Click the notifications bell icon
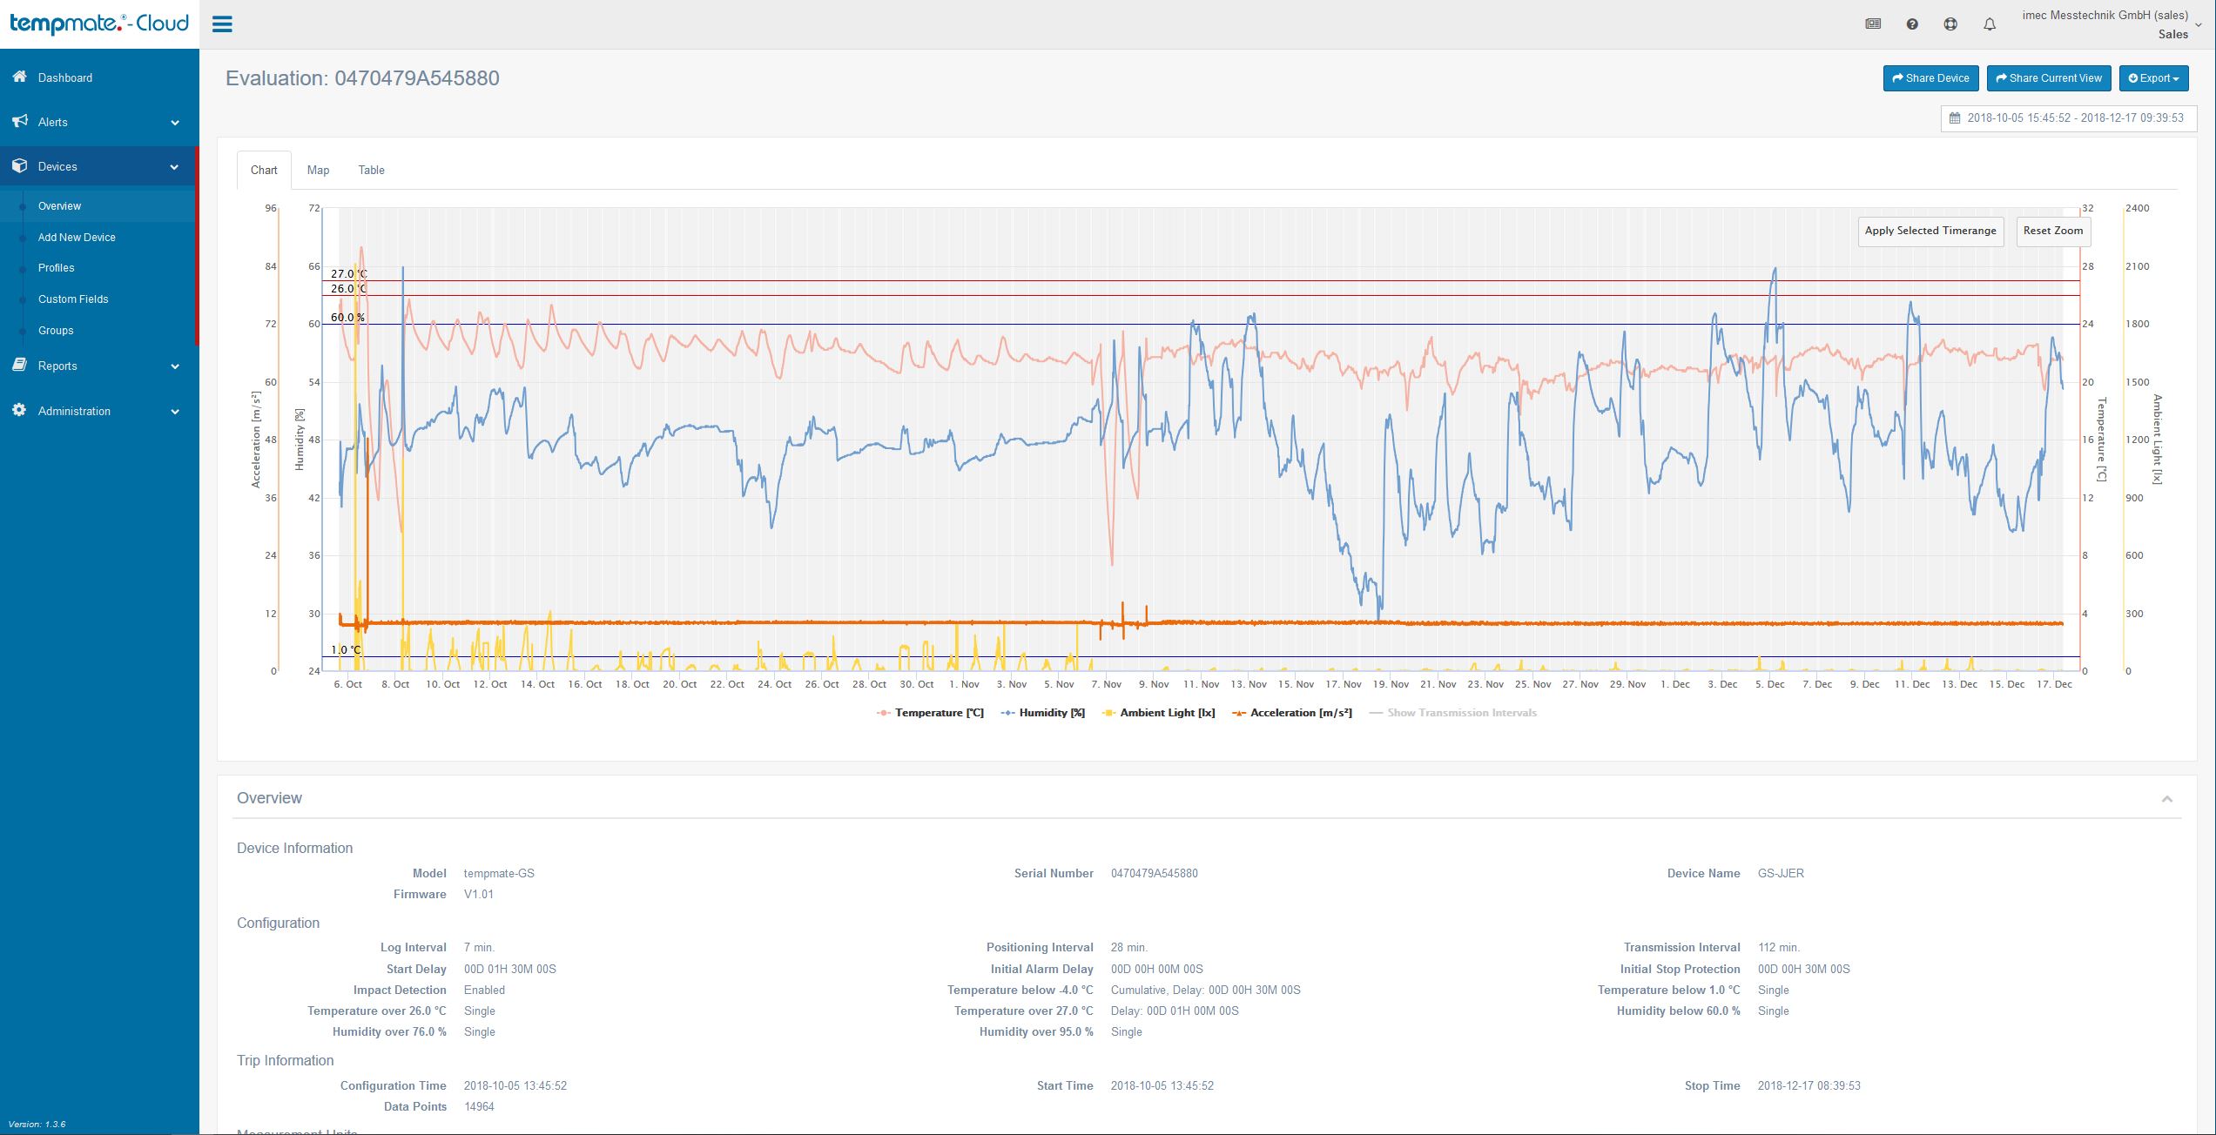Image resolution: width=2216 pixels, height=1135 pixels. (x=1990, y=24)
